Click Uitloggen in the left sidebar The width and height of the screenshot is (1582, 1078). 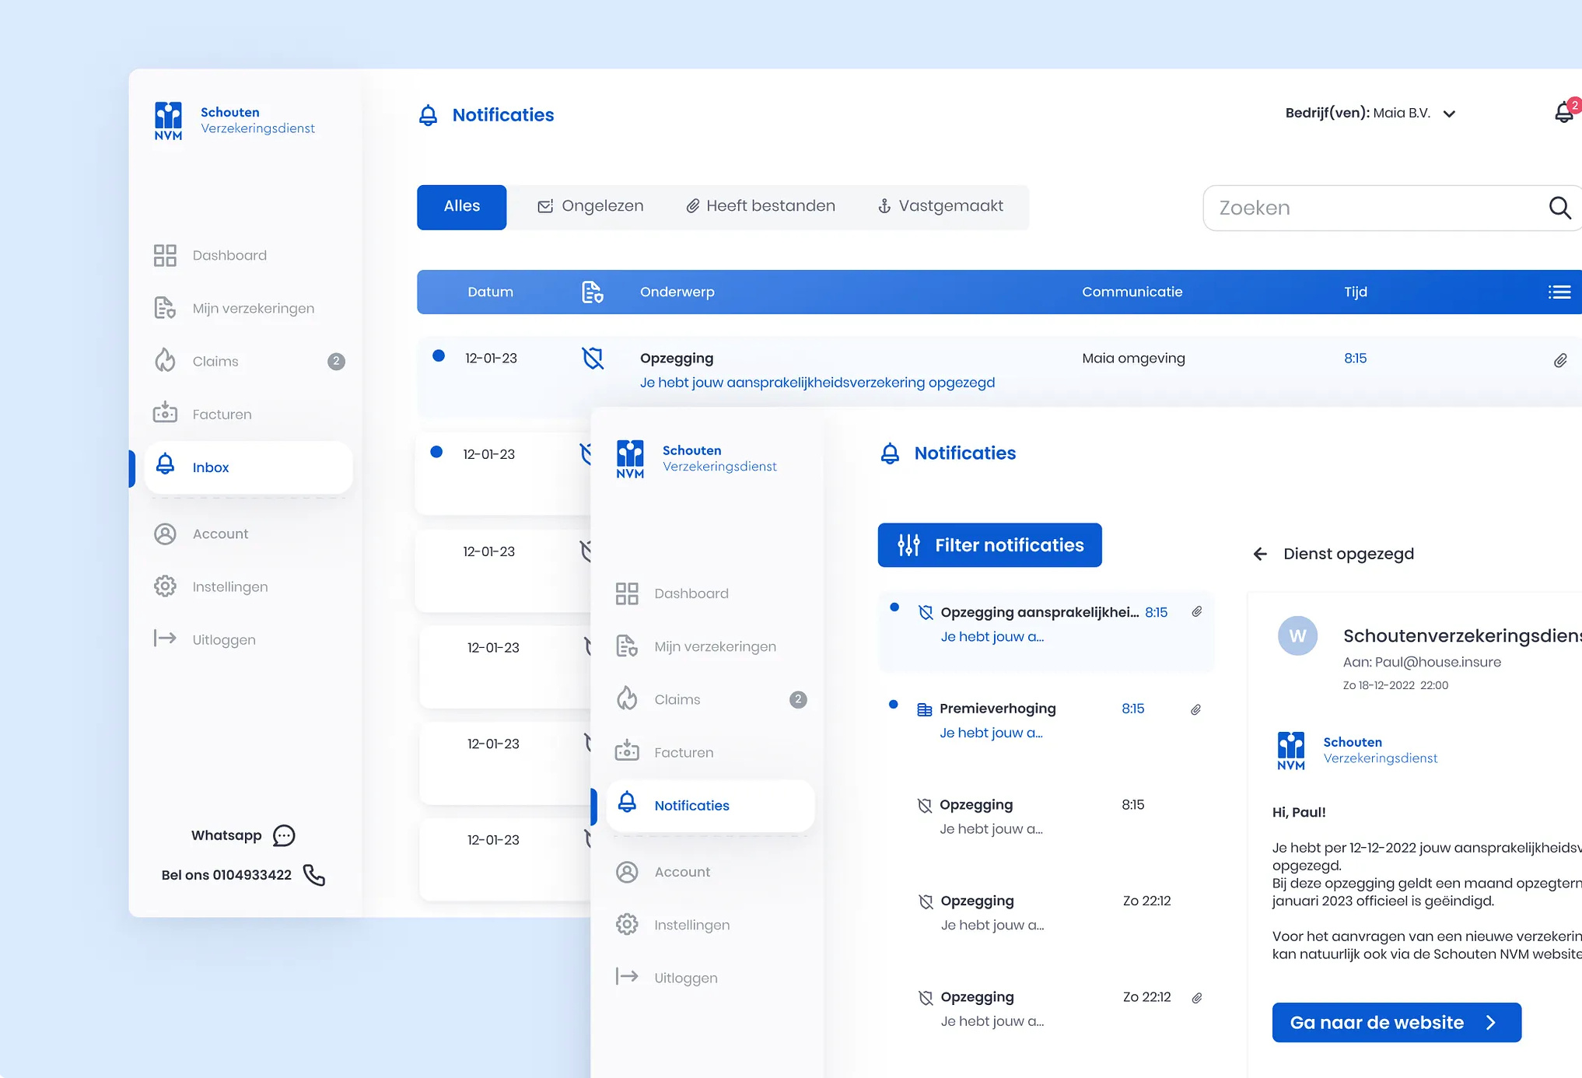[x=224, y=640]
